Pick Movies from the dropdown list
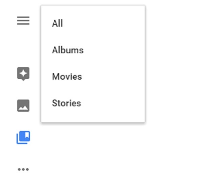This screenshot has width=216, height=192. point(93,77)
